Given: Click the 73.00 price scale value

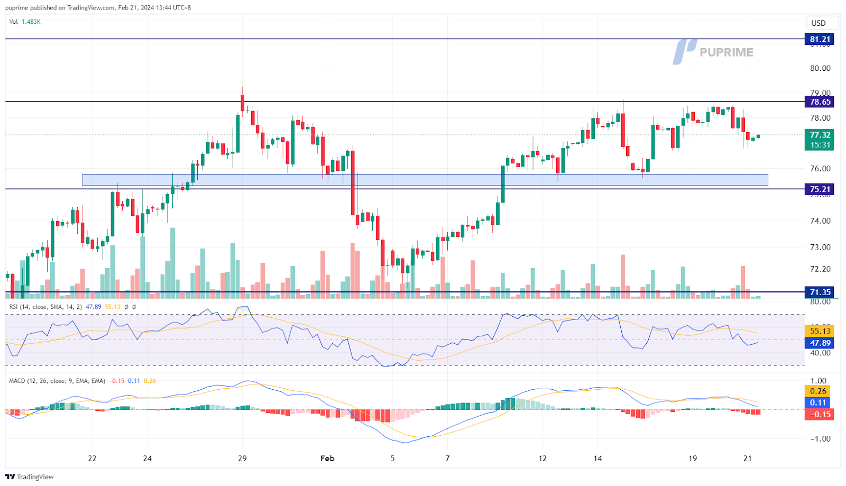Looking at the screenshot, I should [x=820, y=247].
